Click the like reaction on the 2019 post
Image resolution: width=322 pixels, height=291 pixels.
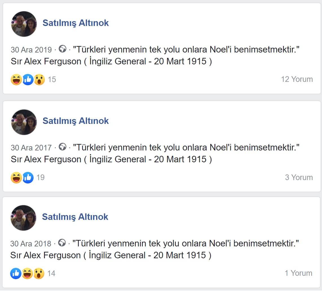pos(28,79)
